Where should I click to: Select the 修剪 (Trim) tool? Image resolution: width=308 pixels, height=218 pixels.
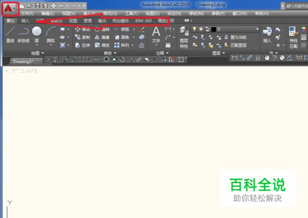click(x=122, y=29)
